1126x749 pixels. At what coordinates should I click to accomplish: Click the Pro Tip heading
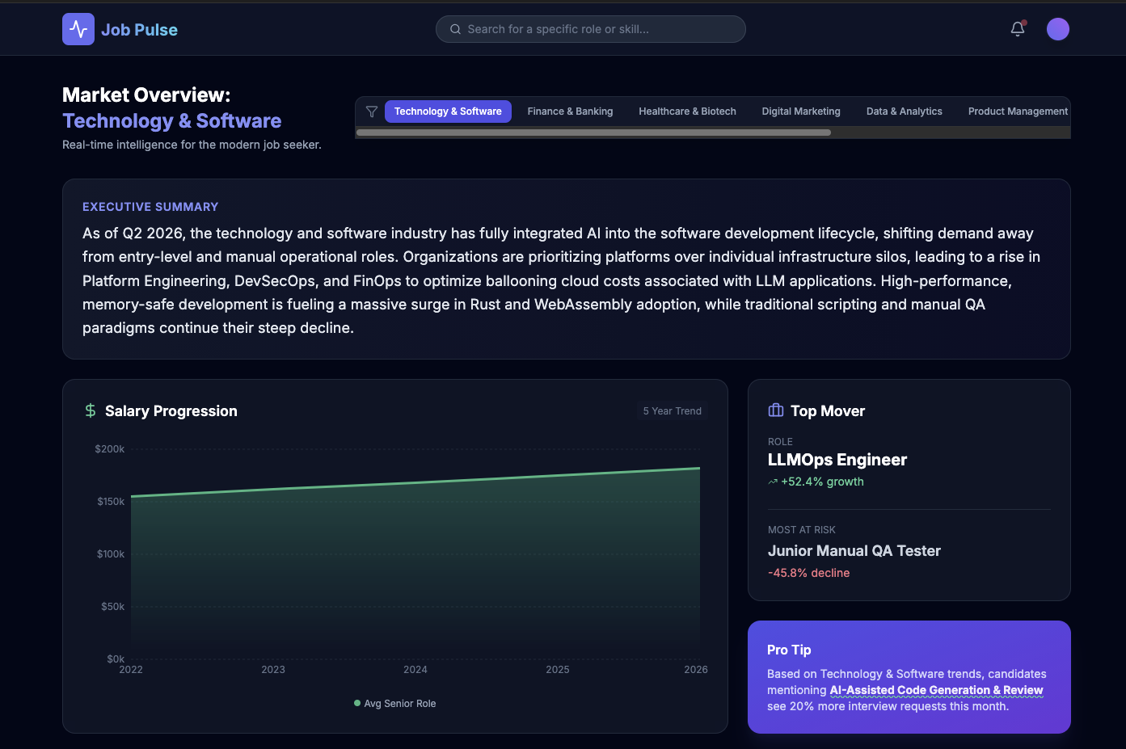[x=789, y=650]
